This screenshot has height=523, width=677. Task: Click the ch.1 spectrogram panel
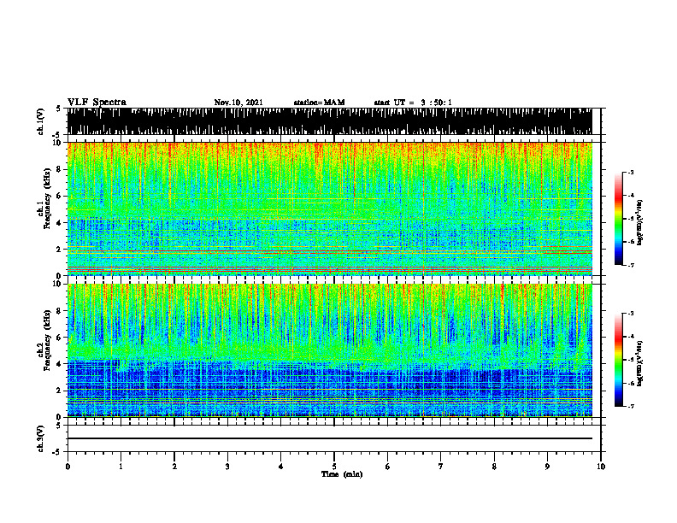coord(329,209)
